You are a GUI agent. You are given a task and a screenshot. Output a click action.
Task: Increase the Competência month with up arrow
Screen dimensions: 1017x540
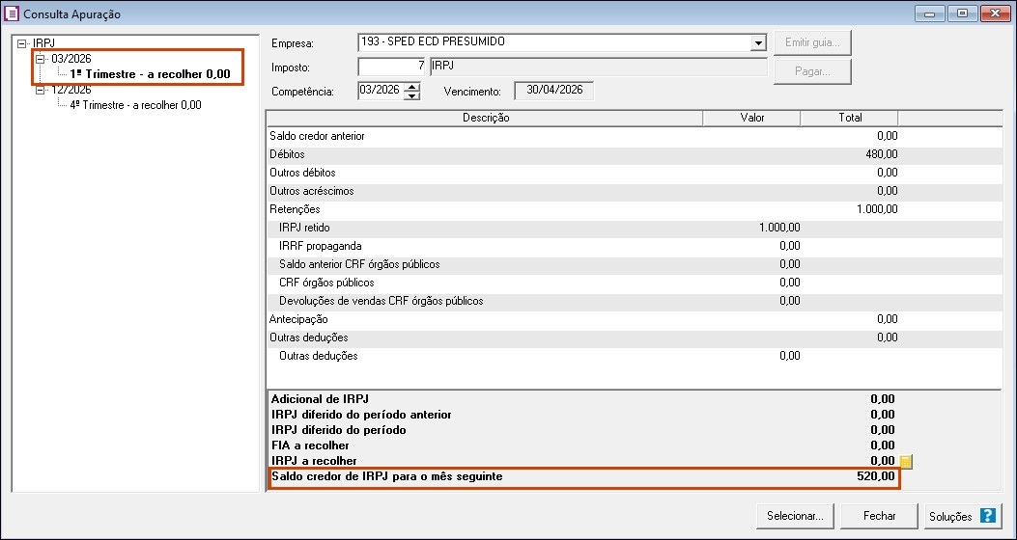(411, 87)
